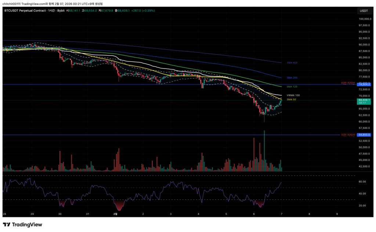Viewport: 376px width, 232px height.
Task: Click date 9 on the time axis
Action: point(337,213)
